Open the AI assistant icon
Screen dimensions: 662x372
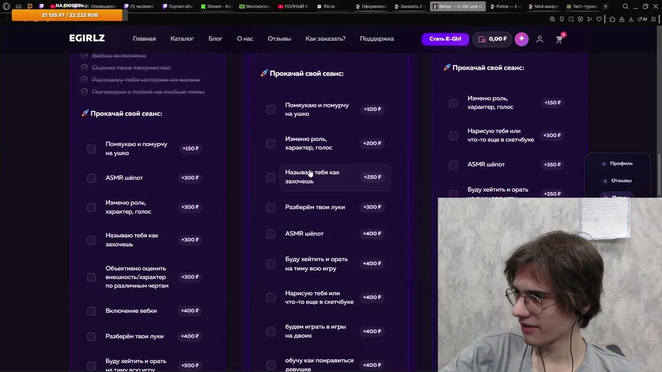[642, 19]
